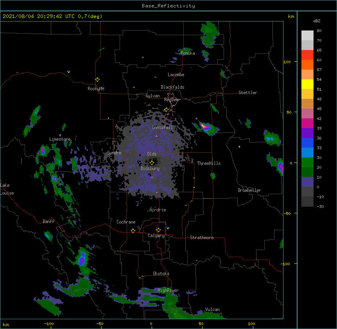This screenshot has height=329, width=337.
Task: Click the Cochrane city label
Action: [x=126, y=222]
